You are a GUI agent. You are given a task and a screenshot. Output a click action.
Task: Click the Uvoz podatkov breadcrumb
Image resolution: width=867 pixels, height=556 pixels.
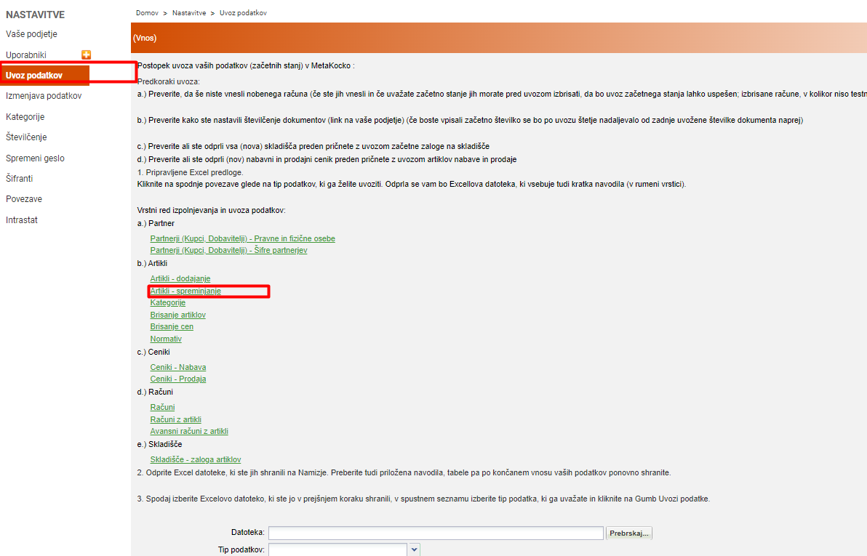coord(243,12)
